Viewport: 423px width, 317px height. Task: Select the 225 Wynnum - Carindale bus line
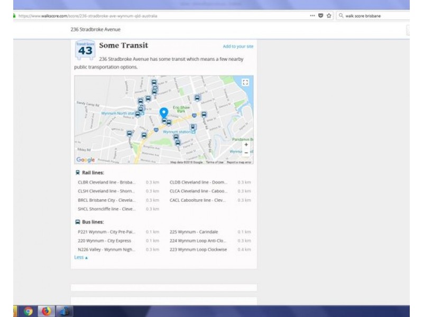click(194, 232)
